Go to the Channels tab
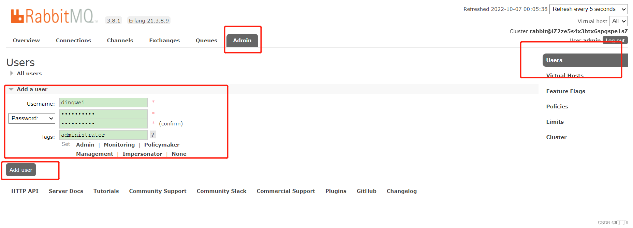The width and height of the screenshot is (633, 228). coord(120,40)
